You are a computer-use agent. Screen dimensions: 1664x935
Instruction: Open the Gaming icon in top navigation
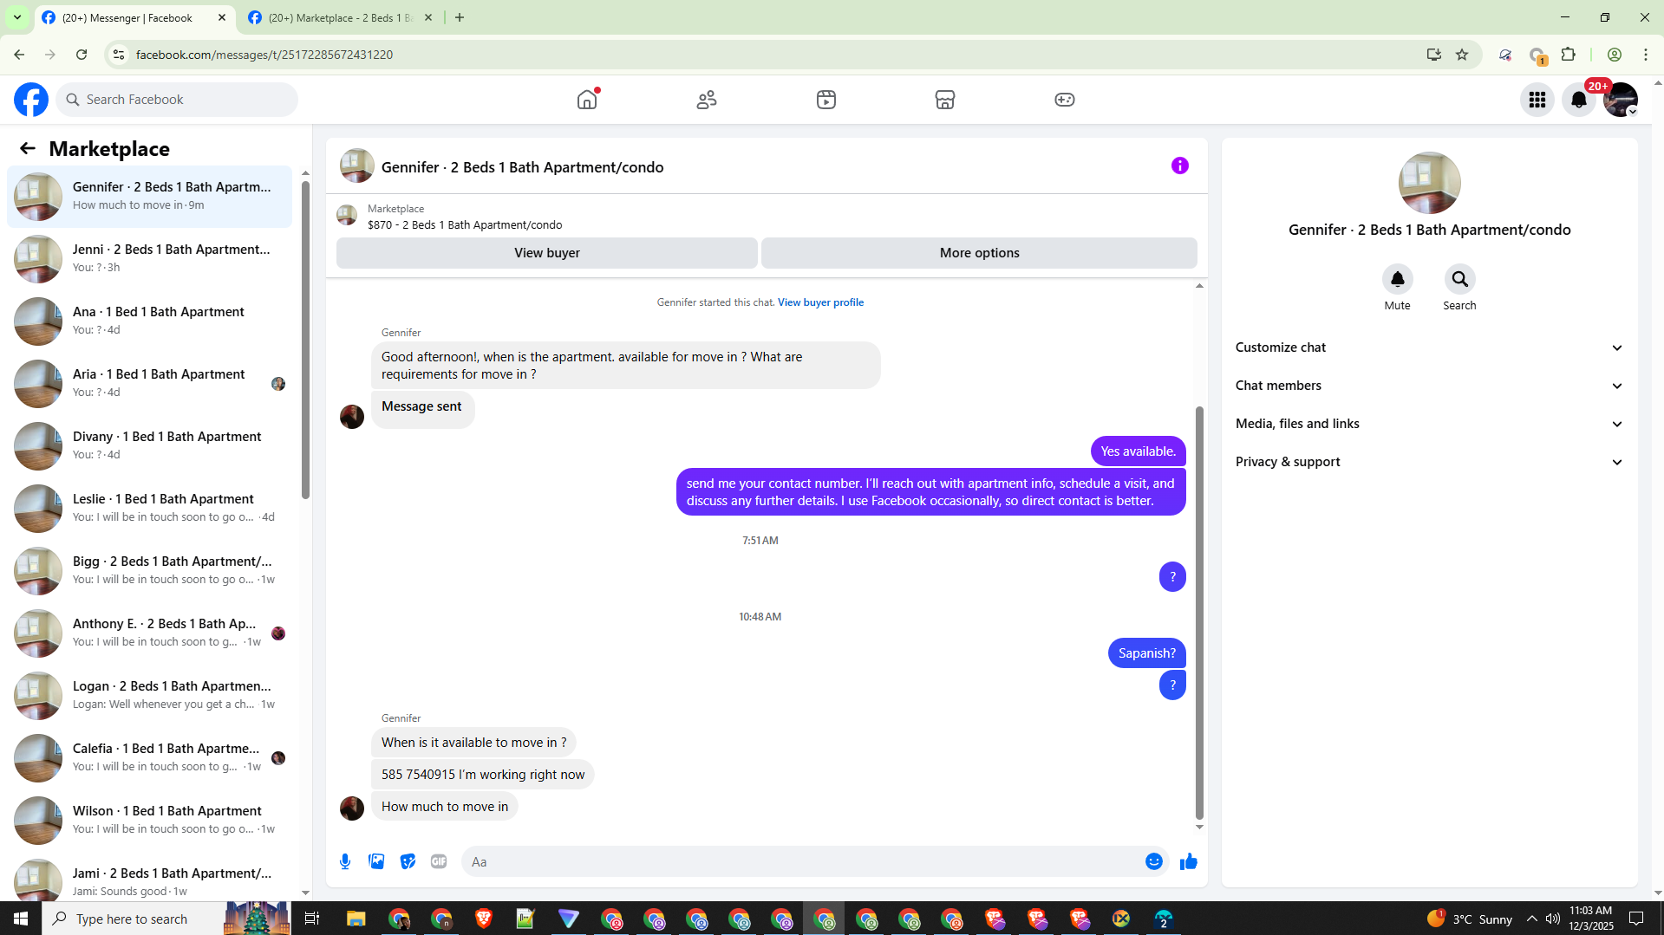coord(1065,100)
